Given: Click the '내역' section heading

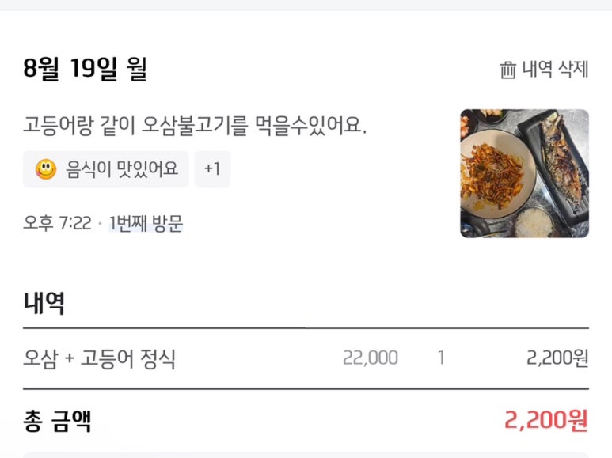Looking at the screenshot, I should click(x=44, y=303).
